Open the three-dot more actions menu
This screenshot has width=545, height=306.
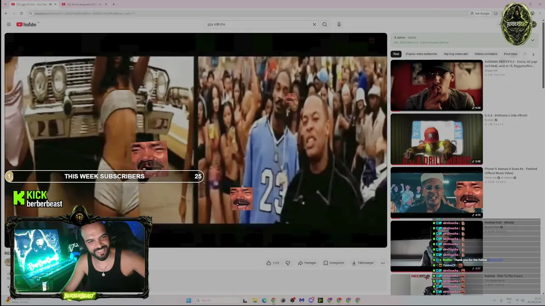click(x=383, y=263)
